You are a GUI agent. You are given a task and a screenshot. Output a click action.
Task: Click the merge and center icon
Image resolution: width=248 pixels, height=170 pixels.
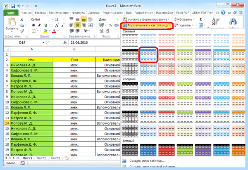[x=90, y=25]
